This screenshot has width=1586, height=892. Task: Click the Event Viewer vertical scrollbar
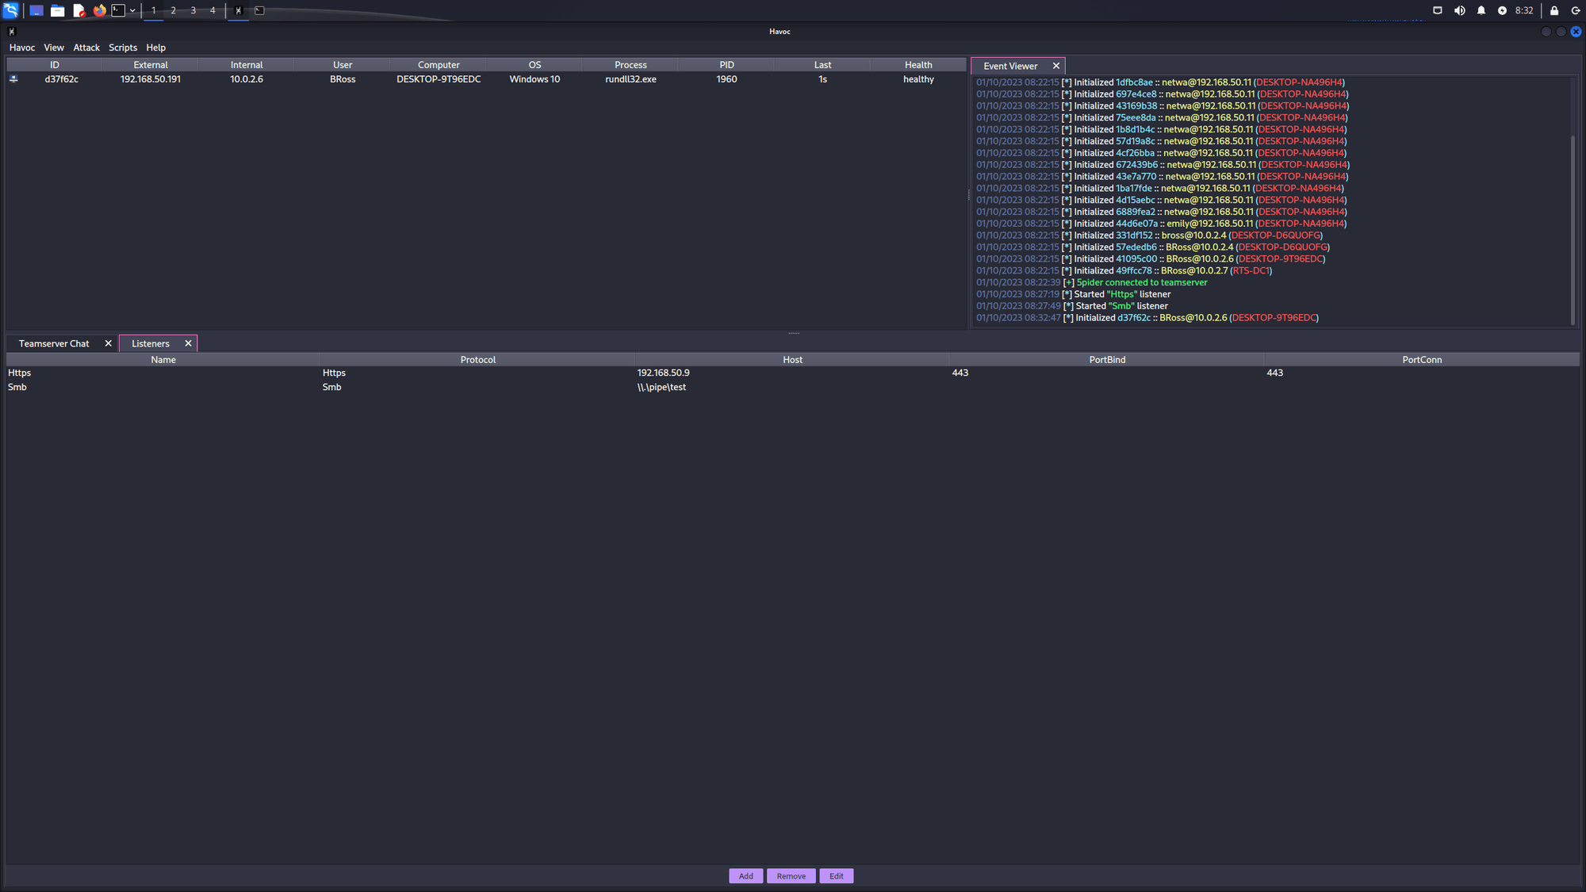pos(1573,230)
